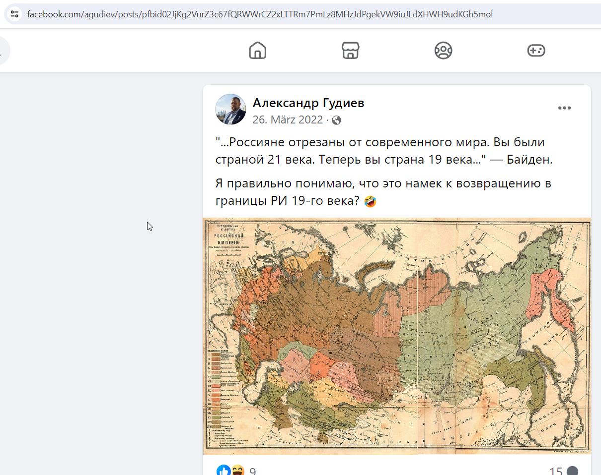Click the public audience globe icon
The width and height of the screenshot is (601, 475).
pyautogui.click(x=336, y=120)
